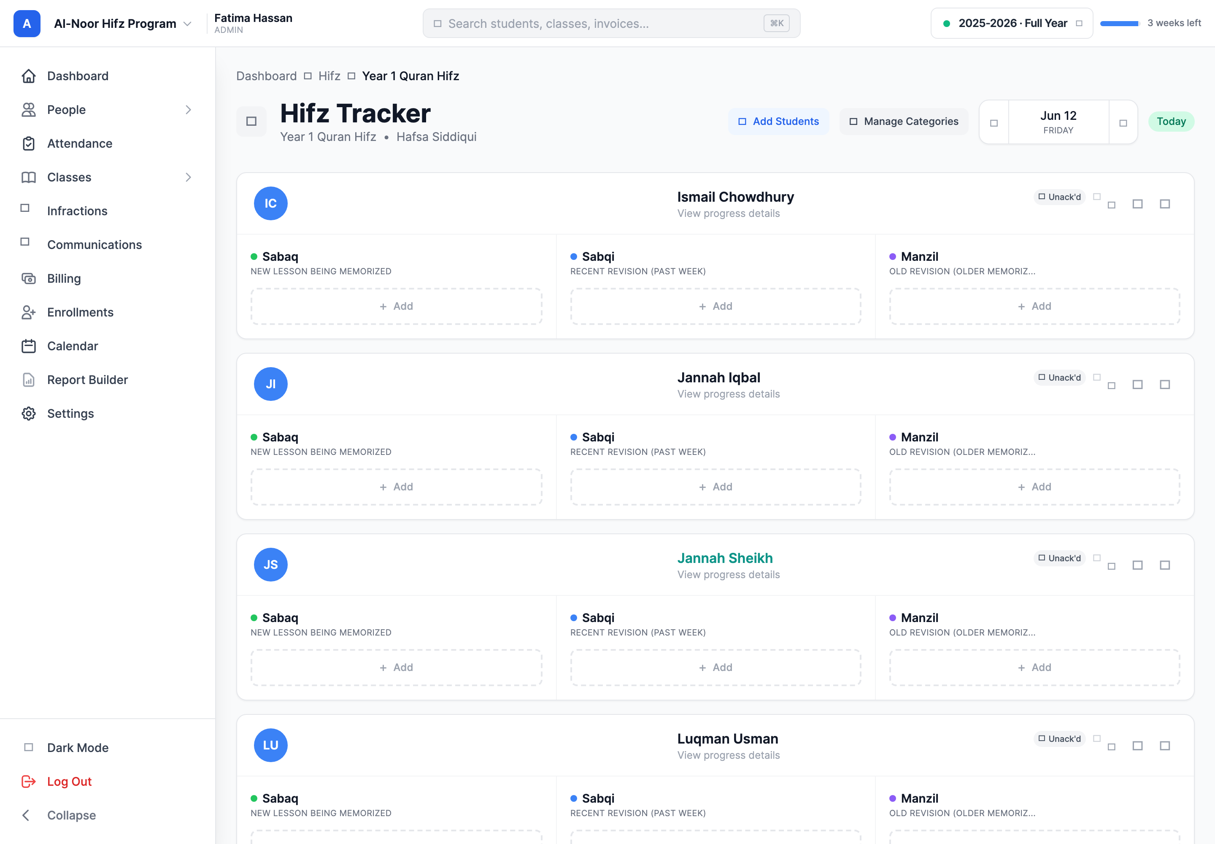Click '3 weeks left' text
Image resolution: width=1215 pixels, height=844 pixels.
(1174, 23)
